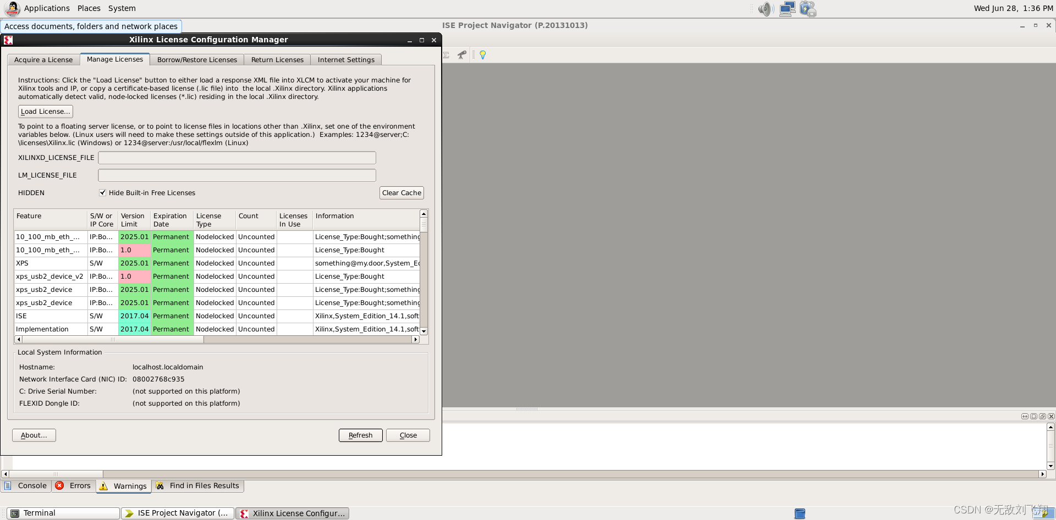Click the maximize panel icon in ISE console header
The height and width of the screenshot is (520, 1056).
click(x=1033, y=416)
